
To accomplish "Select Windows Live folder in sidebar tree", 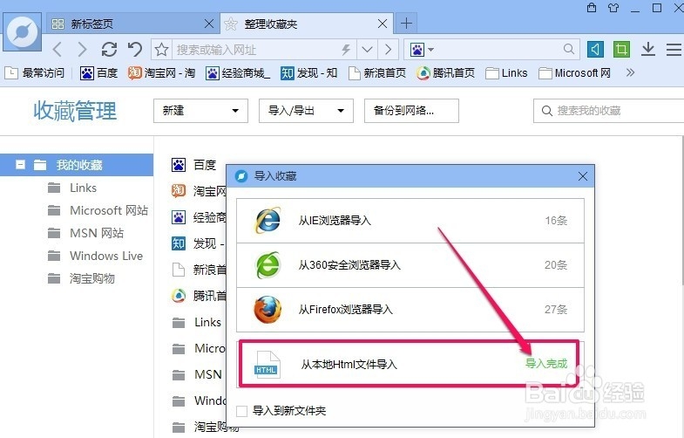I will pos(96,256).
